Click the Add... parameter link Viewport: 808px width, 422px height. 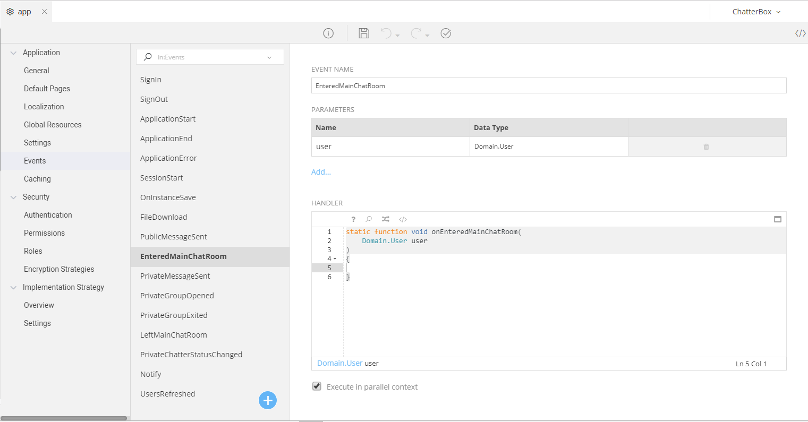click(321, 172)
